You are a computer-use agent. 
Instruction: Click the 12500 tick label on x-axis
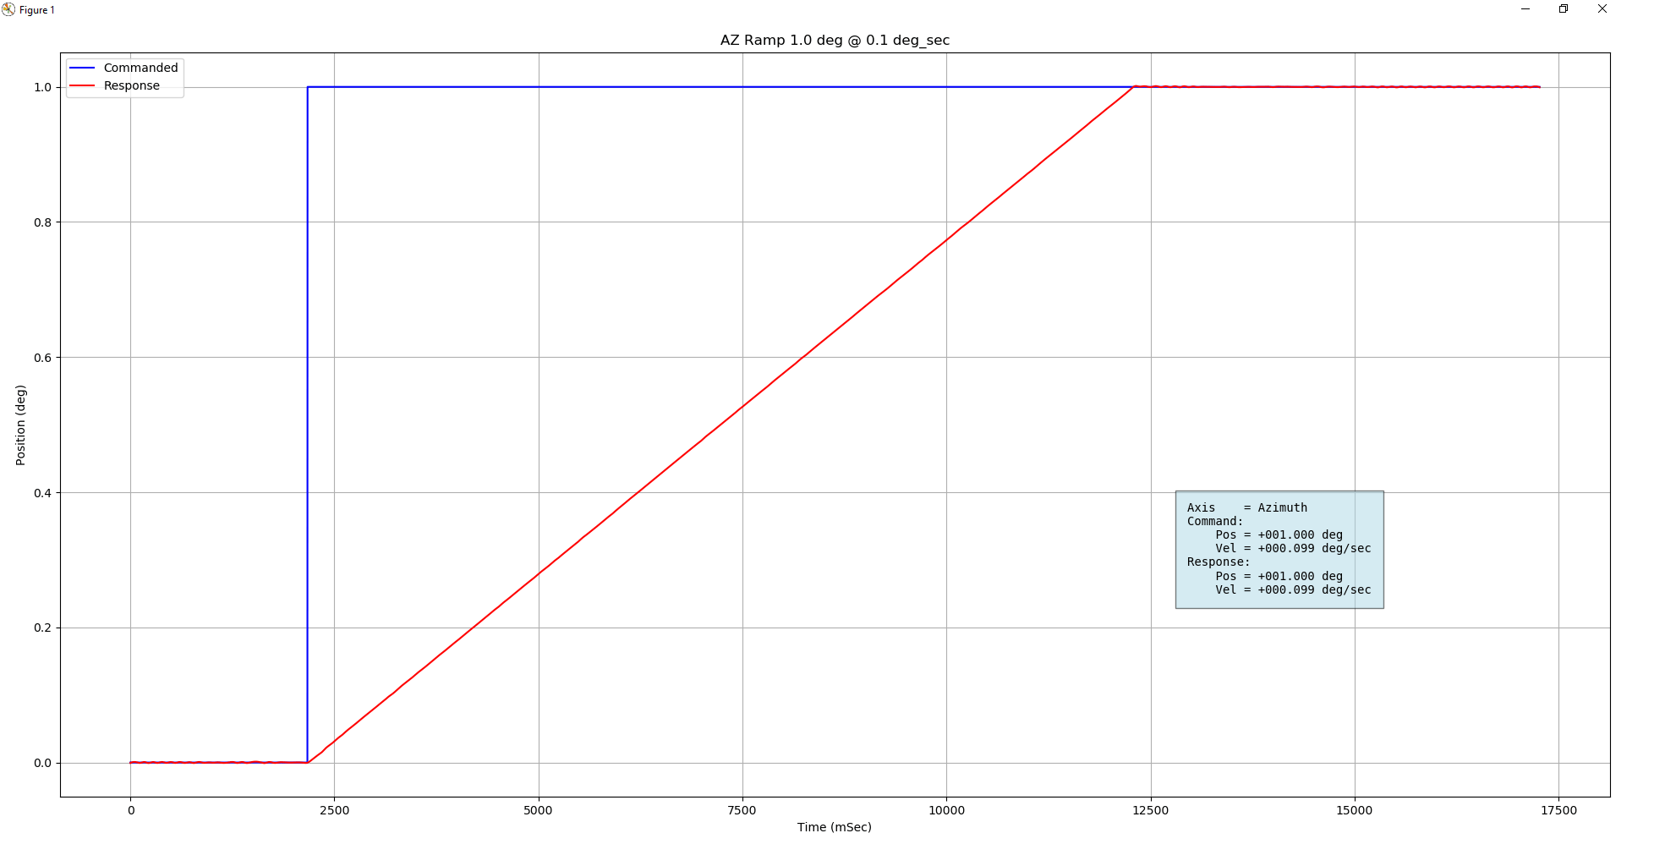coord(1150,810)
